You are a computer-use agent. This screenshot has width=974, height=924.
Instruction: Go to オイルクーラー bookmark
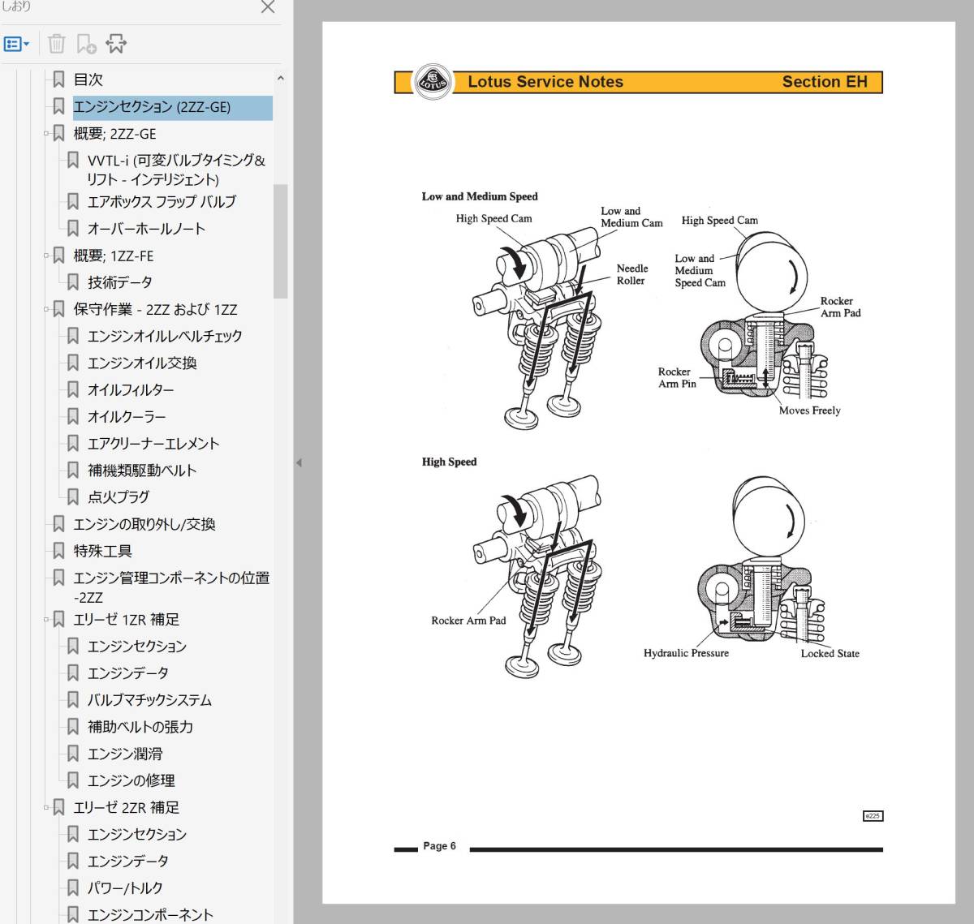click(127, 417)
